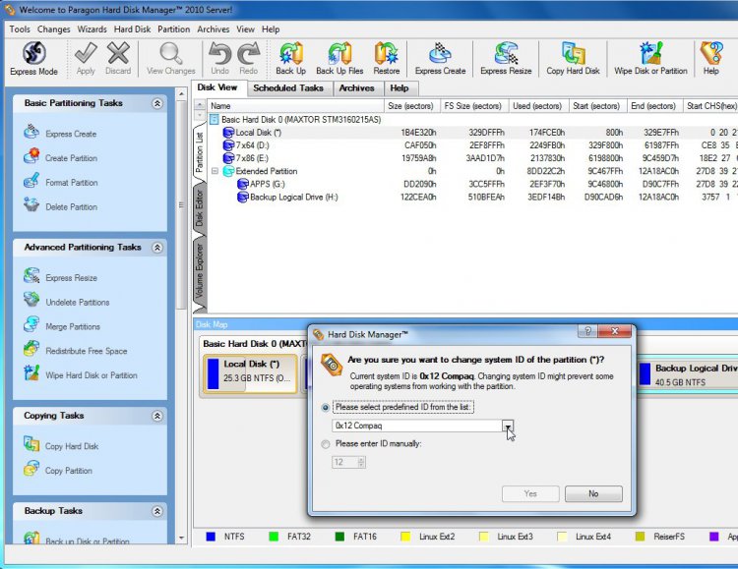Select Local Disk (*) block in Disk Map
This screenshot has width=738, height=569.
[x=250, y=373]
